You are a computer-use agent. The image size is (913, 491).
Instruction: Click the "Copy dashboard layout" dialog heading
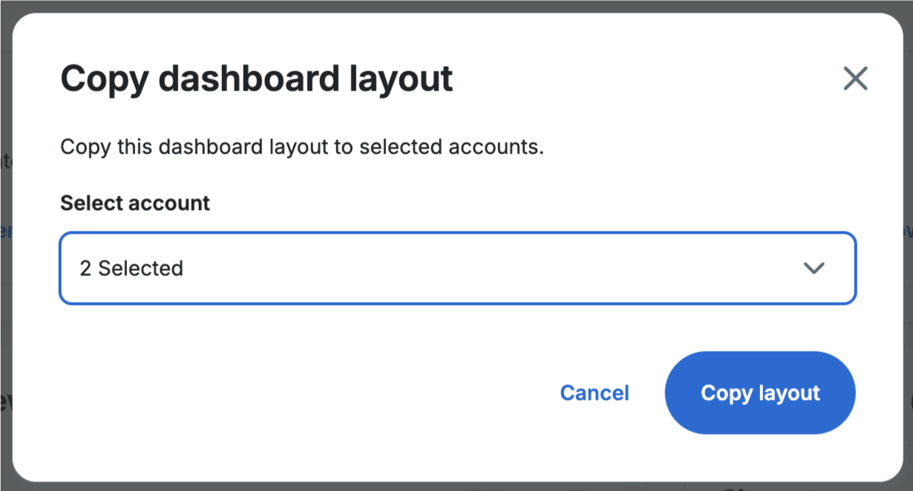coord(256,78)
